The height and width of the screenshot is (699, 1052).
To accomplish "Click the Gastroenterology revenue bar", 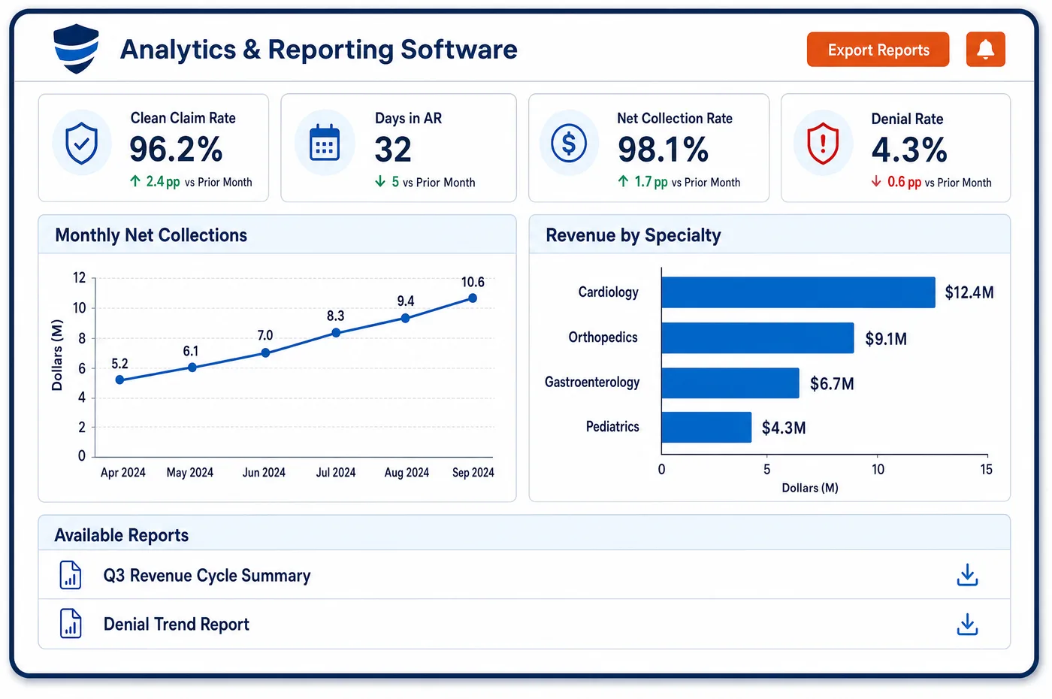I will point(730,383).
